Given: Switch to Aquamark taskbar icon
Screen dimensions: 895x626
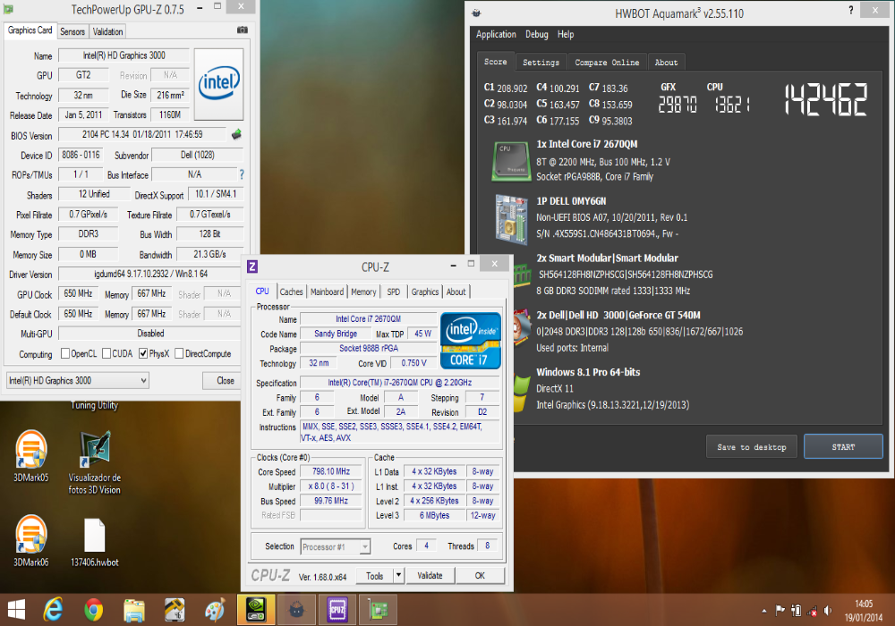Looking at the screenshot, I should coord(296,610).
